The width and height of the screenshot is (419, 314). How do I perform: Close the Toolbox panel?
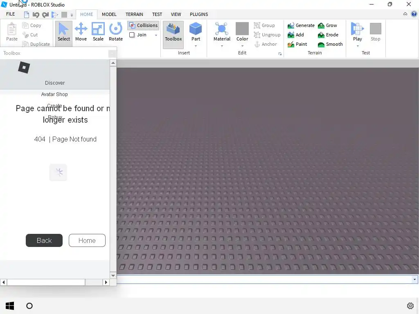pos(112,54)
